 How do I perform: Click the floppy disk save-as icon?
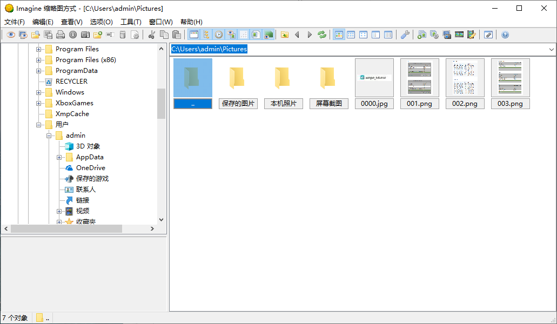click(48, 35)
